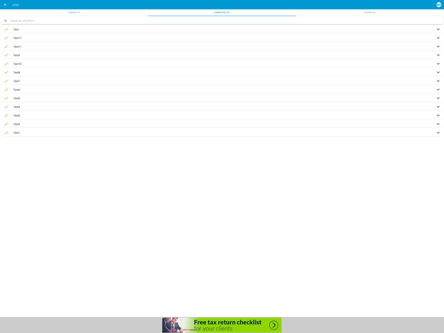Open the Free tax return checklist ad

click(x=222, y=325)
